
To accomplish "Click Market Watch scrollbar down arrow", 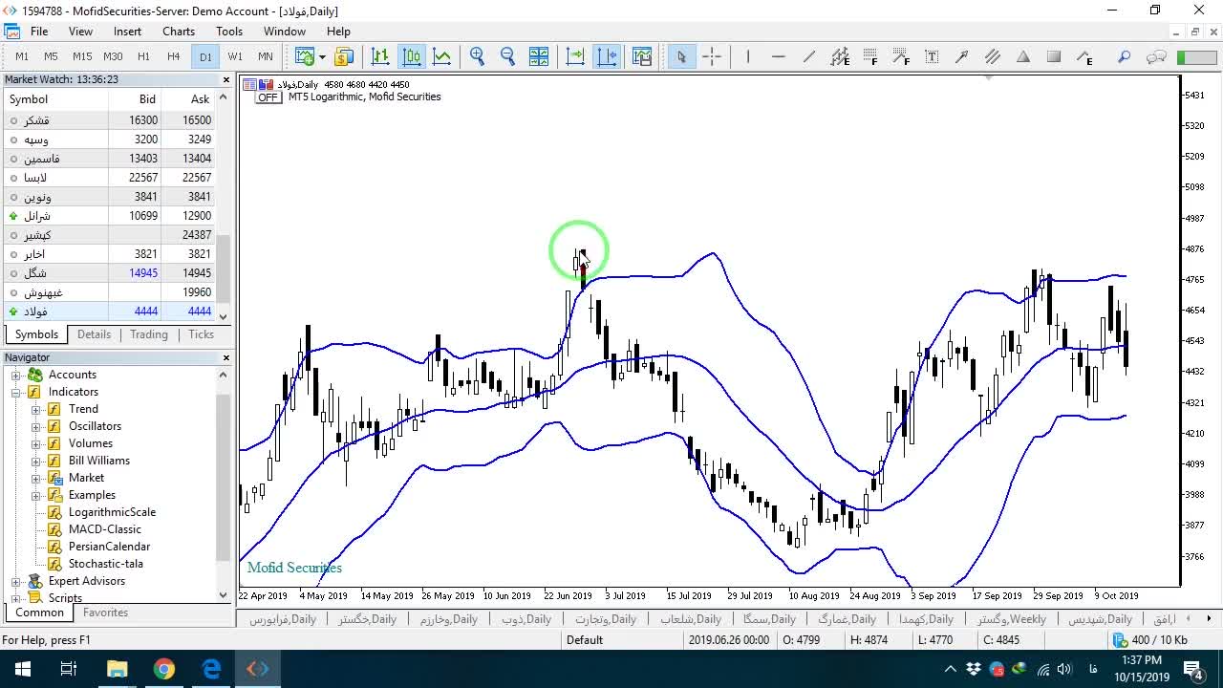I will click(224, 316).
